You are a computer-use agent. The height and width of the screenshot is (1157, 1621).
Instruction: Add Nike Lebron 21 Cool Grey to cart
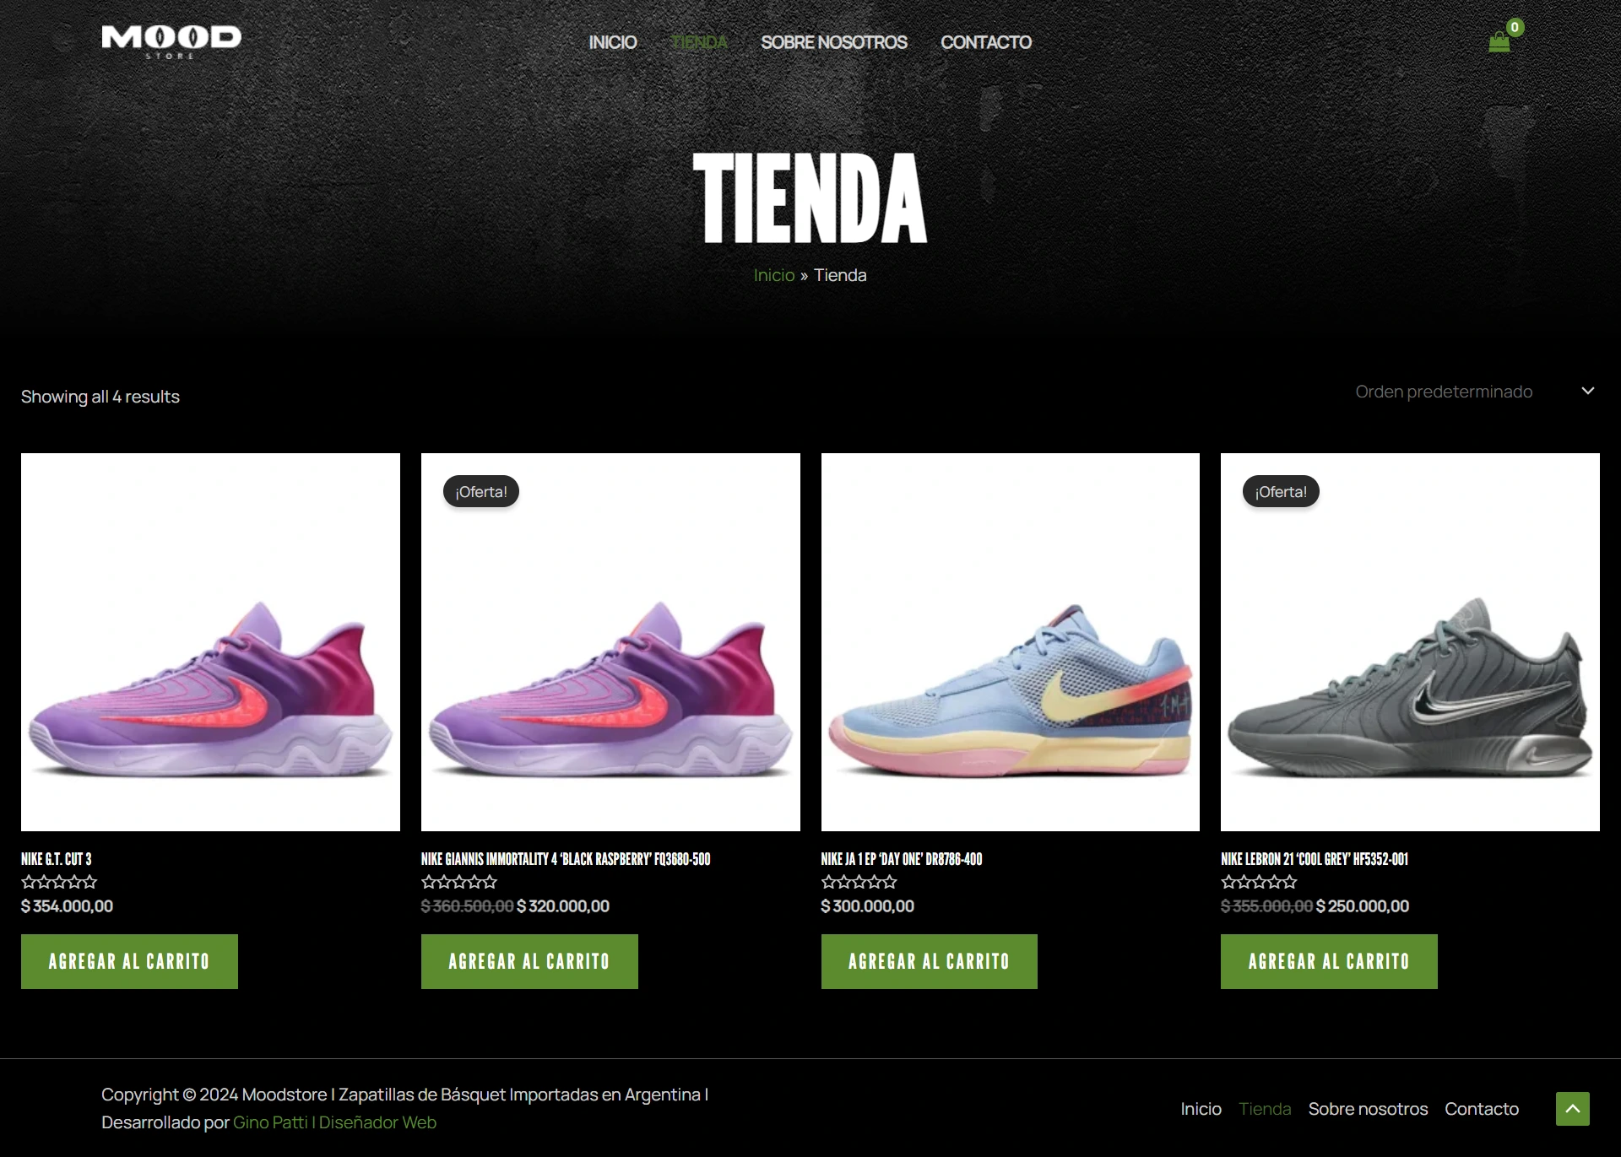coord(1329,961)
